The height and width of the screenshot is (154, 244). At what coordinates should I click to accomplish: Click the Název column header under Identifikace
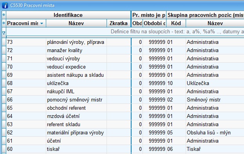coord(76,23)
